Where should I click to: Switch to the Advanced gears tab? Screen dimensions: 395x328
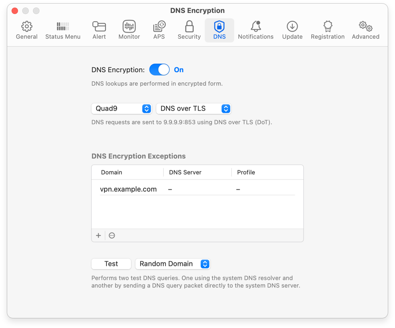coord(365,30)
